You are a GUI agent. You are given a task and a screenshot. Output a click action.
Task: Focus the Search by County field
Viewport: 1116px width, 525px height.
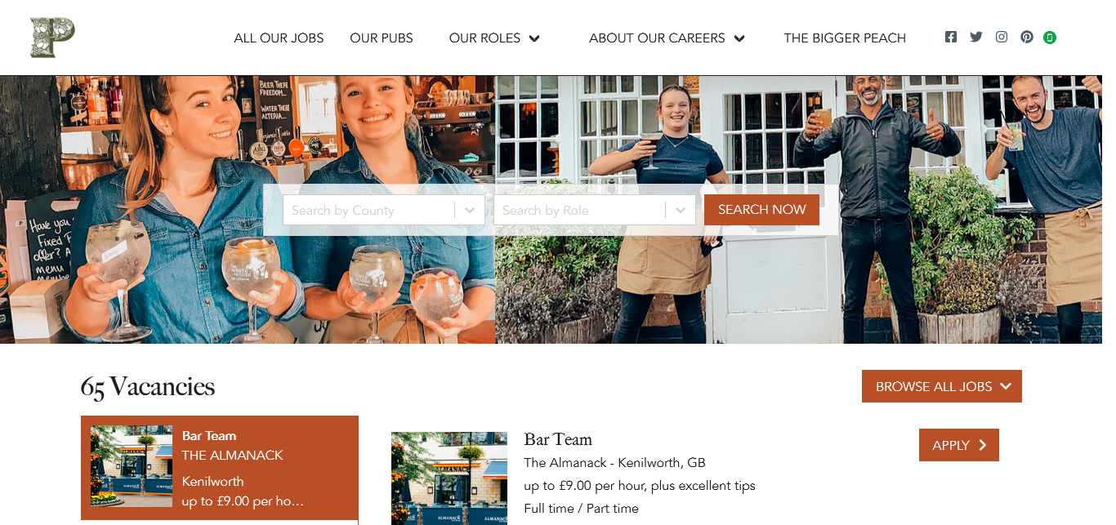pyautogui.click(x=368, y=210)
